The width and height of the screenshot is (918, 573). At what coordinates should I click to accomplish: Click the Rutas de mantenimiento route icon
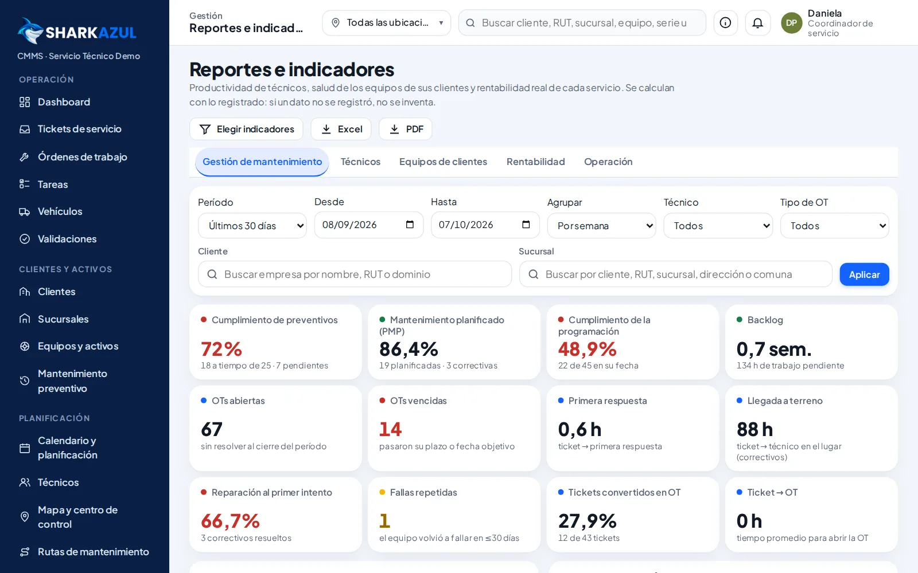(25, 552)
